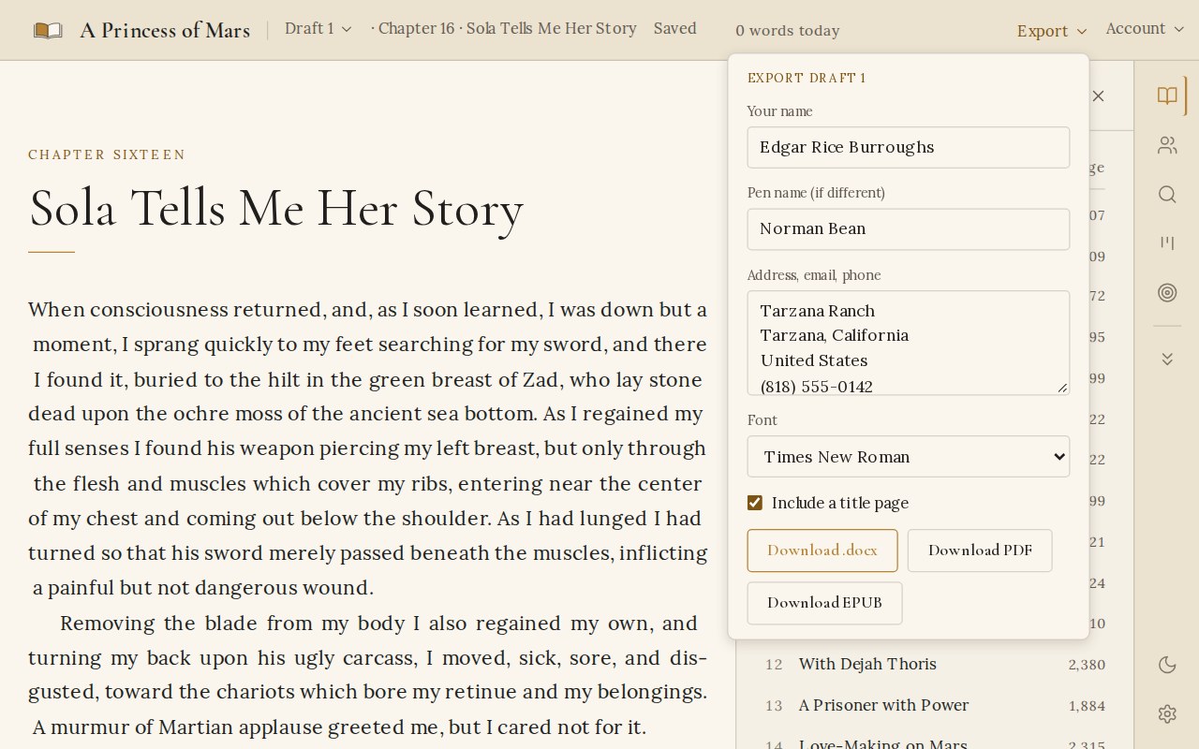Click the Download EPUB button
This screenshot has height=749, width=1199.
[x=824, y=603]
